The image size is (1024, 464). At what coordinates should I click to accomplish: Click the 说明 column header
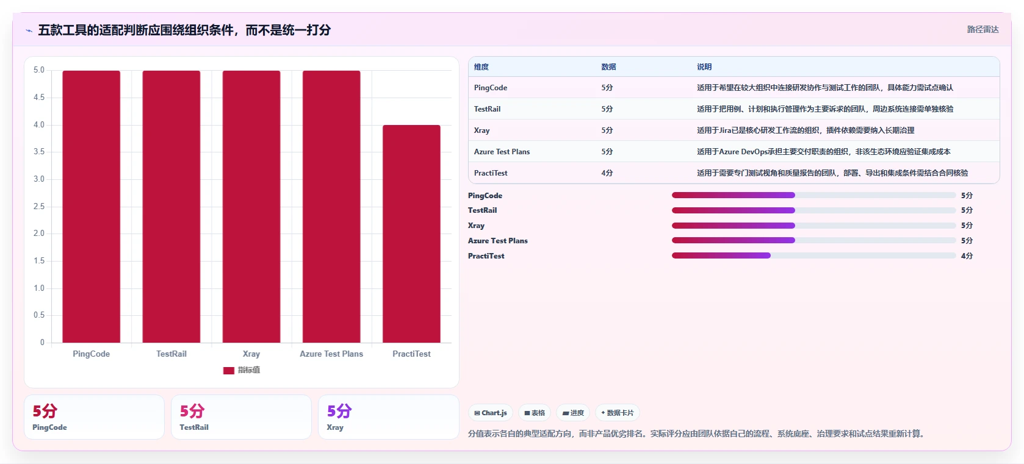pyautogui.click(x=704, y=67)
